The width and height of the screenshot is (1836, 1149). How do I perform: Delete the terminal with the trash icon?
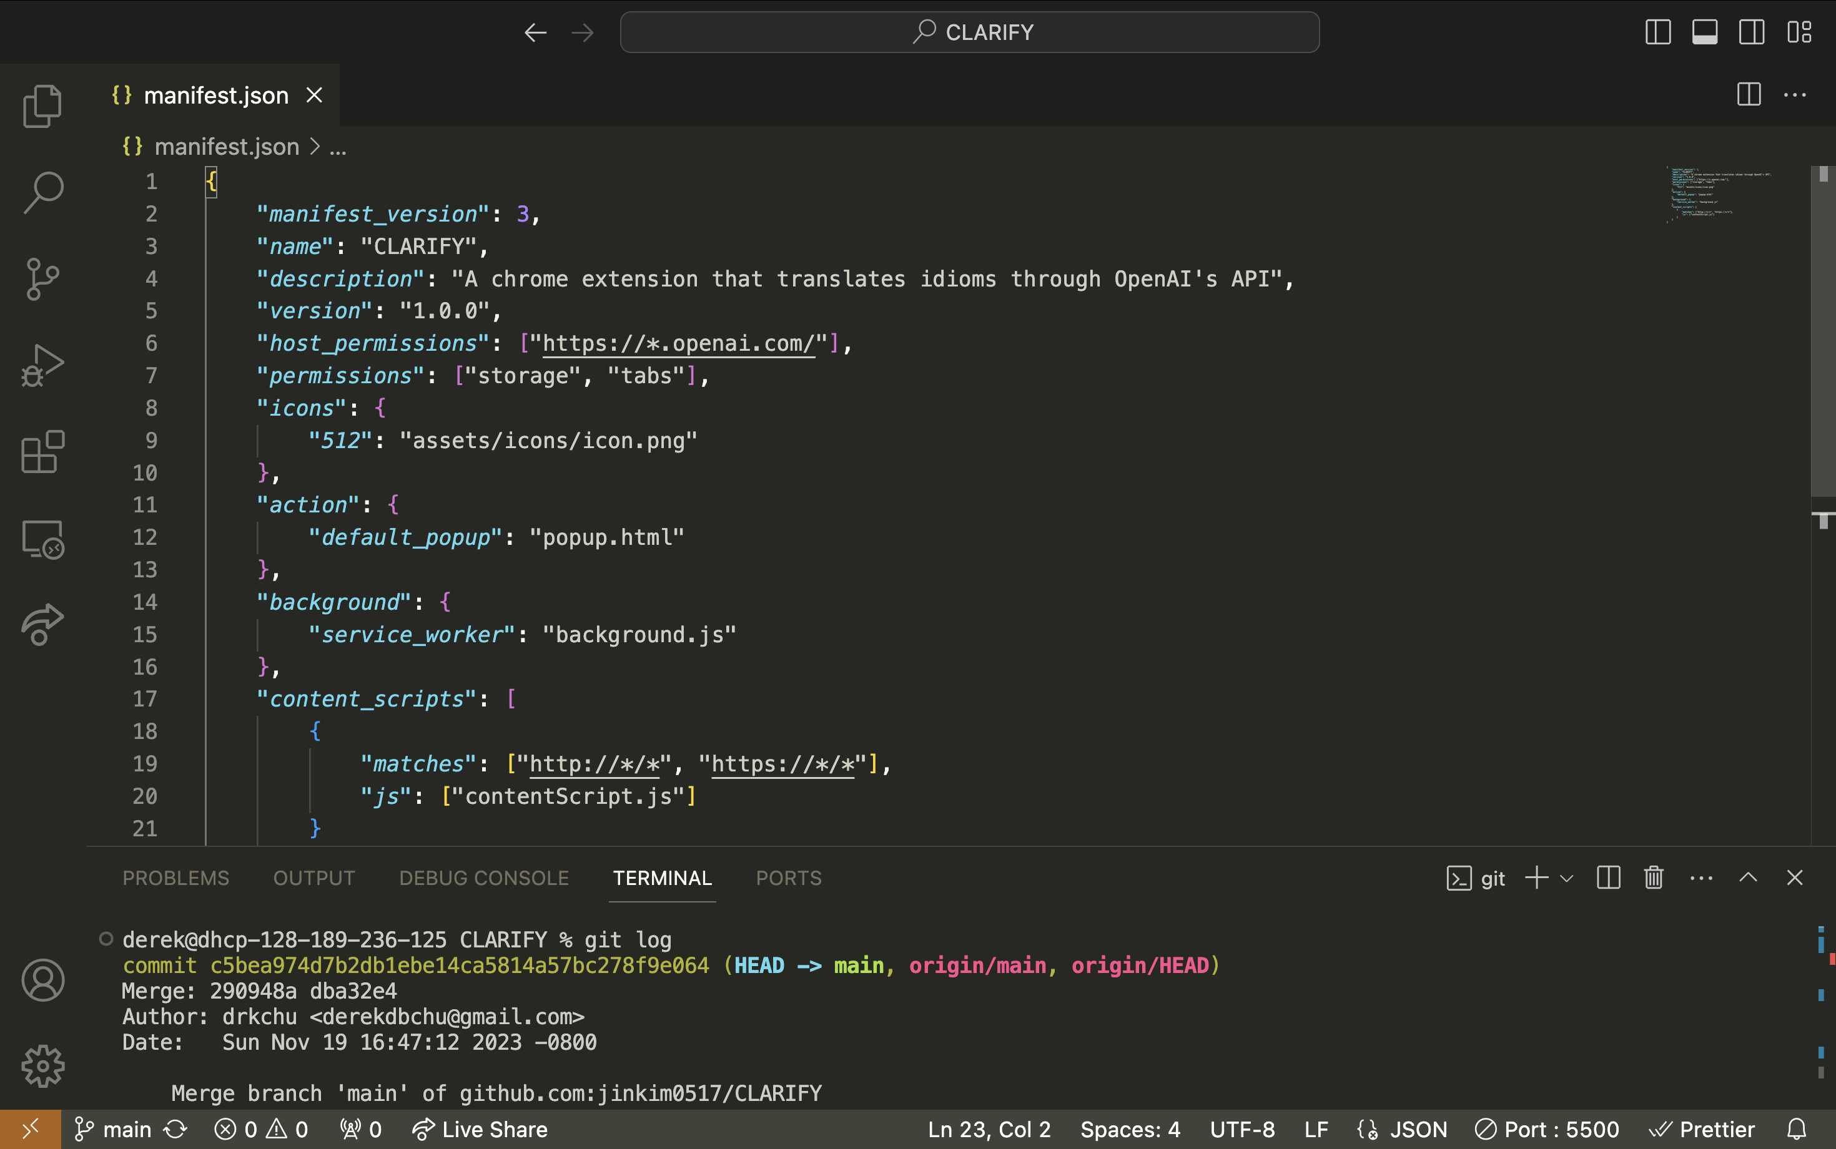1654,878
